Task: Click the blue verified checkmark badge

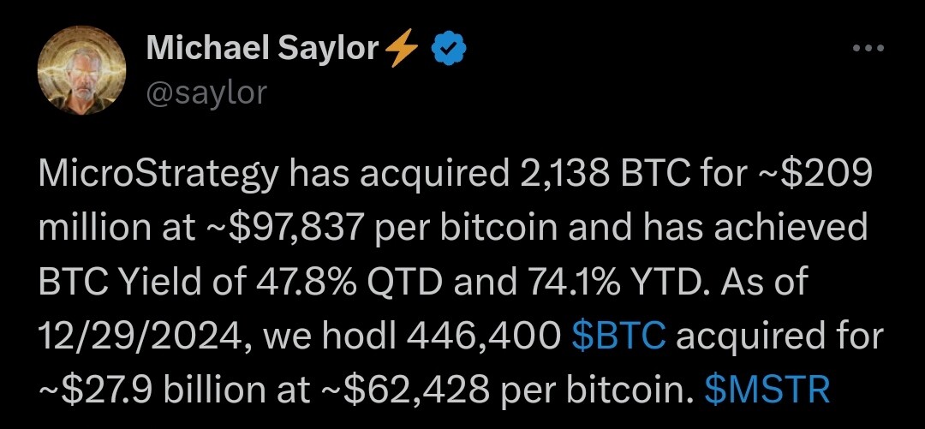Action: click(450, 49)
